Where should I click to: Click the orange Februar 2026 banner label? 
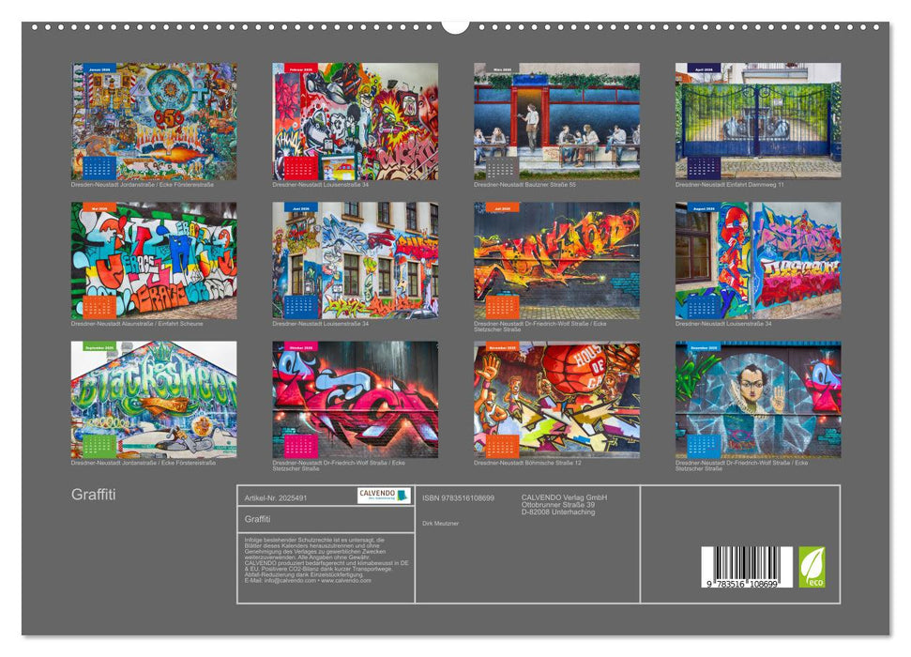coord(300,68)
